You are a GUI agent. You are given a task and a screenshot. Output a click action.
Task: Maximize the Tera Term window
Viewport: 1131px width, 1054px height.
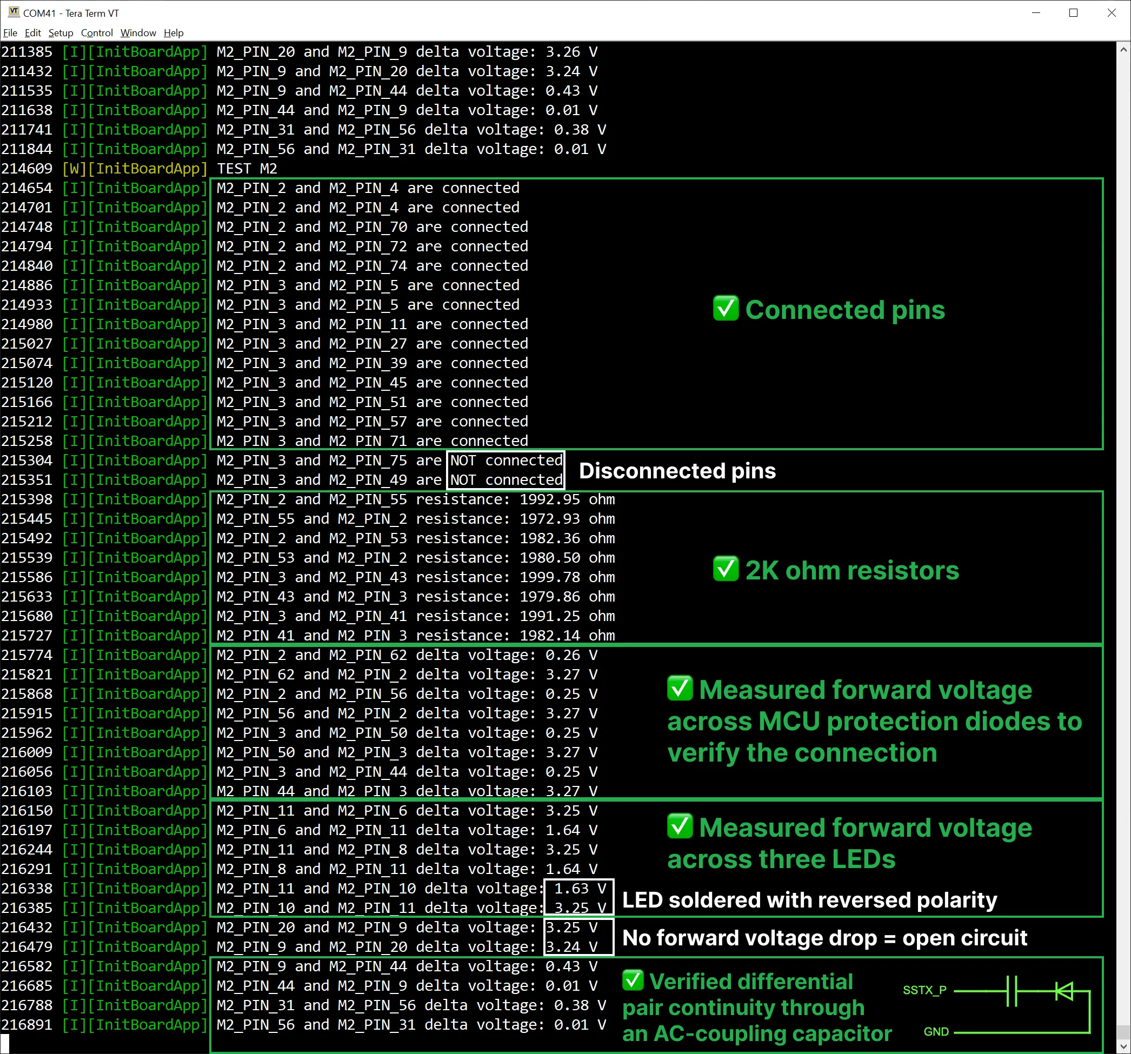coord(1074,12)
